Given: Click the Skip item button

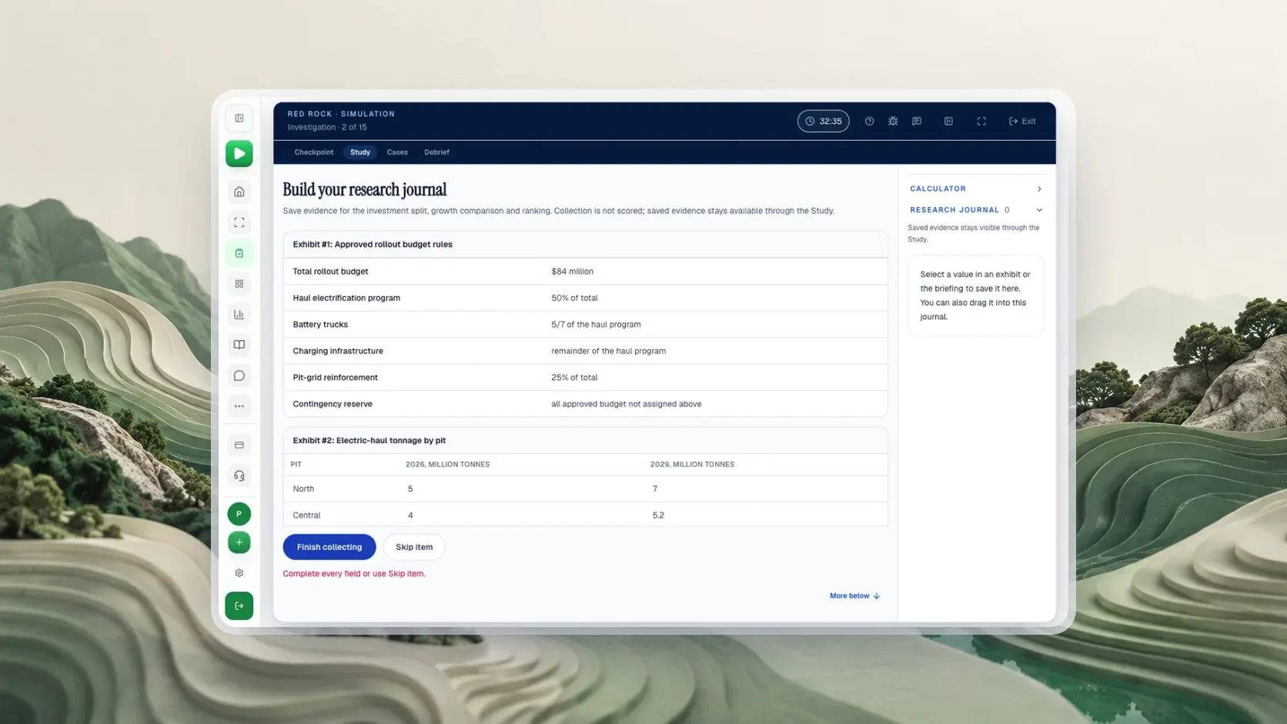Looking at the screenshot, I should pyautogui.click(x=414, y=547).
